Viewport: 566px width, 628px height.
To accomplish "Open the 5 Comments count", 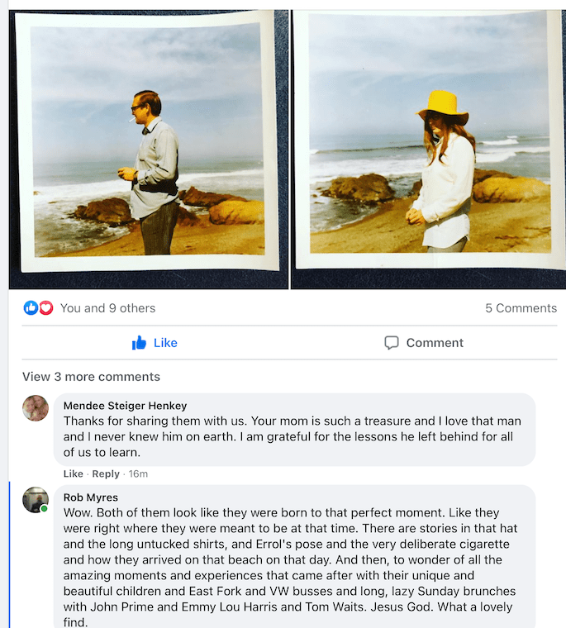I will (521, 308).
